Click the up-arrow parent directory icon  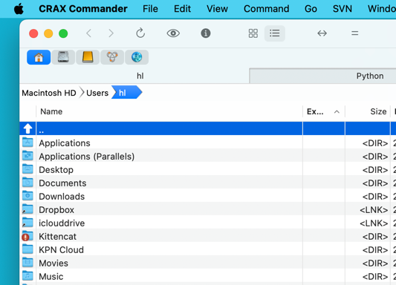pyautogui.click(x=27, y=128)
